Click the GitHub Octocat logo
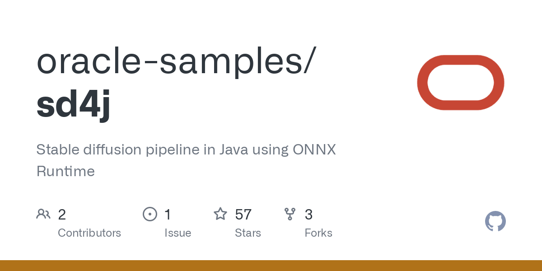The height and width of the screenshot is (271, 542). point(495,221)
